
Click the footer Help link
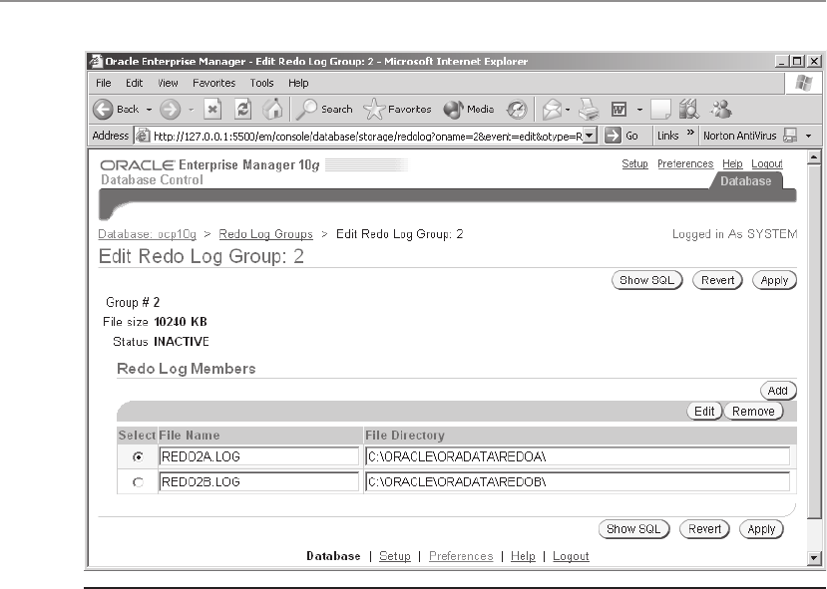[x=523, y=556]
